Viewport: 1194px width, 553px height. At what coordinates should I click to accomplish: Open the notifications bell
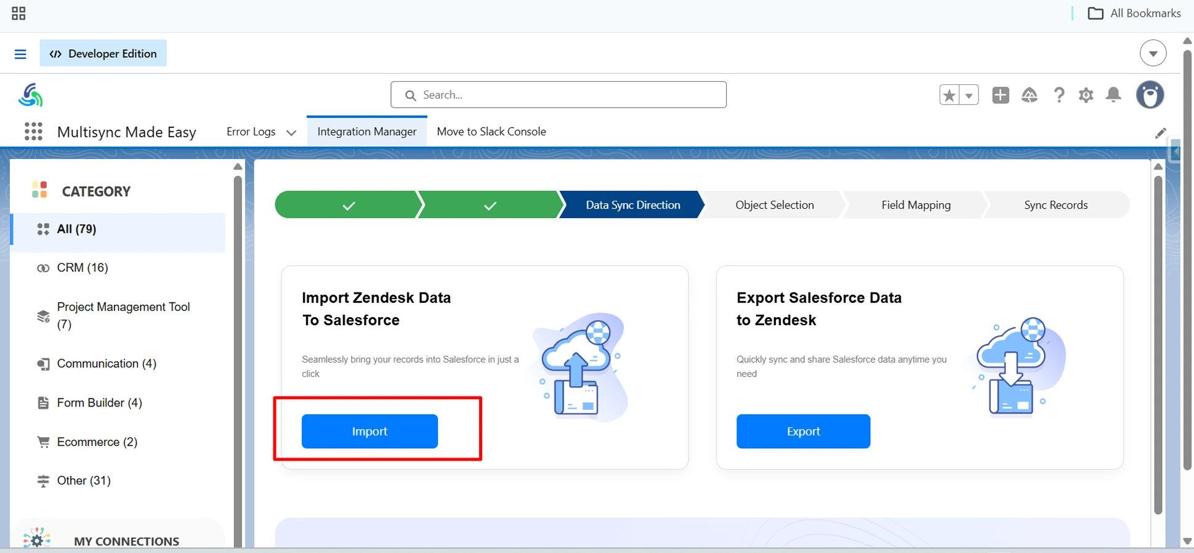(1113, 95)
